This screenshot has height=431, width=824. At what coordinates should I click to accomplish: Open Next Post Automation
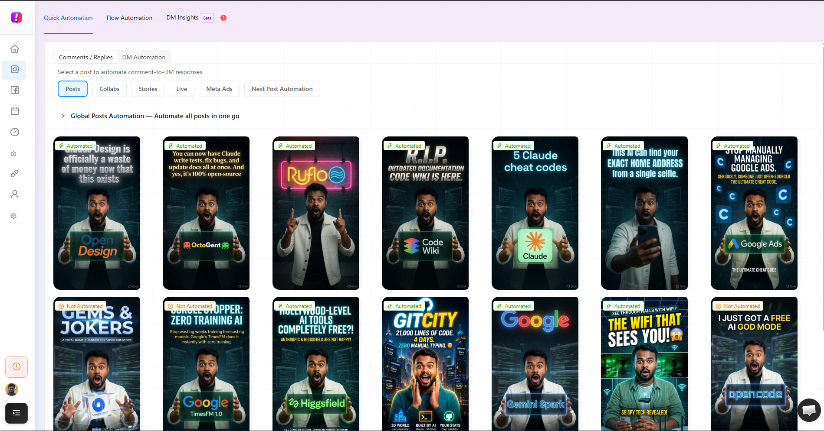282,89
